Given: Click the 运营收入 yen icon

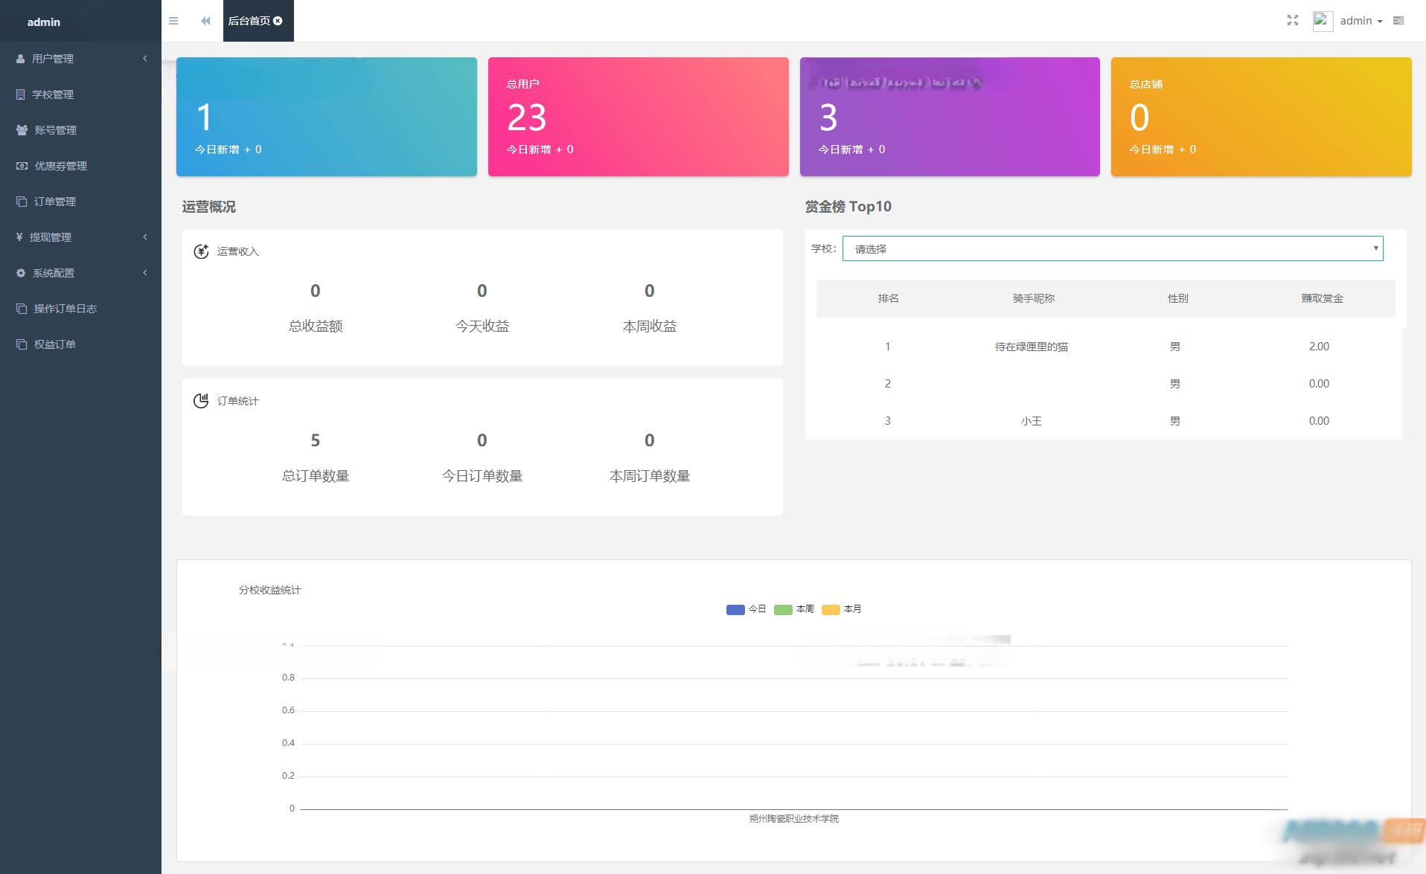Looking at the screenshot, I should click(201, 251).
